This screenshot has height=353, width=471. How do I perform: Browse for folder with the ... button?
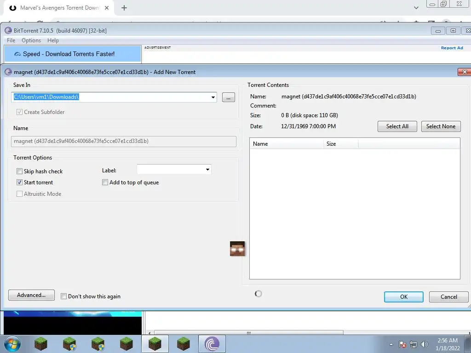point(228,97)
